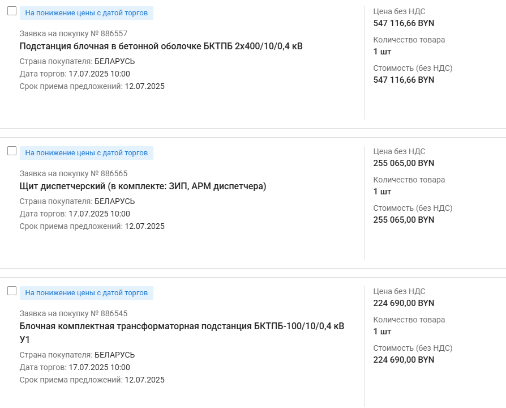Check the box for request № 886545

pos(12,291)
